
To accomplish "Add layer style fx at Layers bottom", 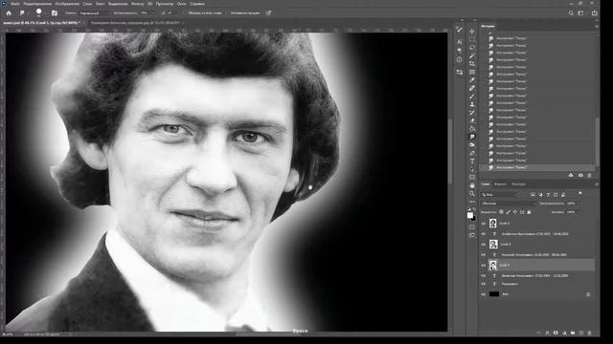I will (x=547, y=333).
